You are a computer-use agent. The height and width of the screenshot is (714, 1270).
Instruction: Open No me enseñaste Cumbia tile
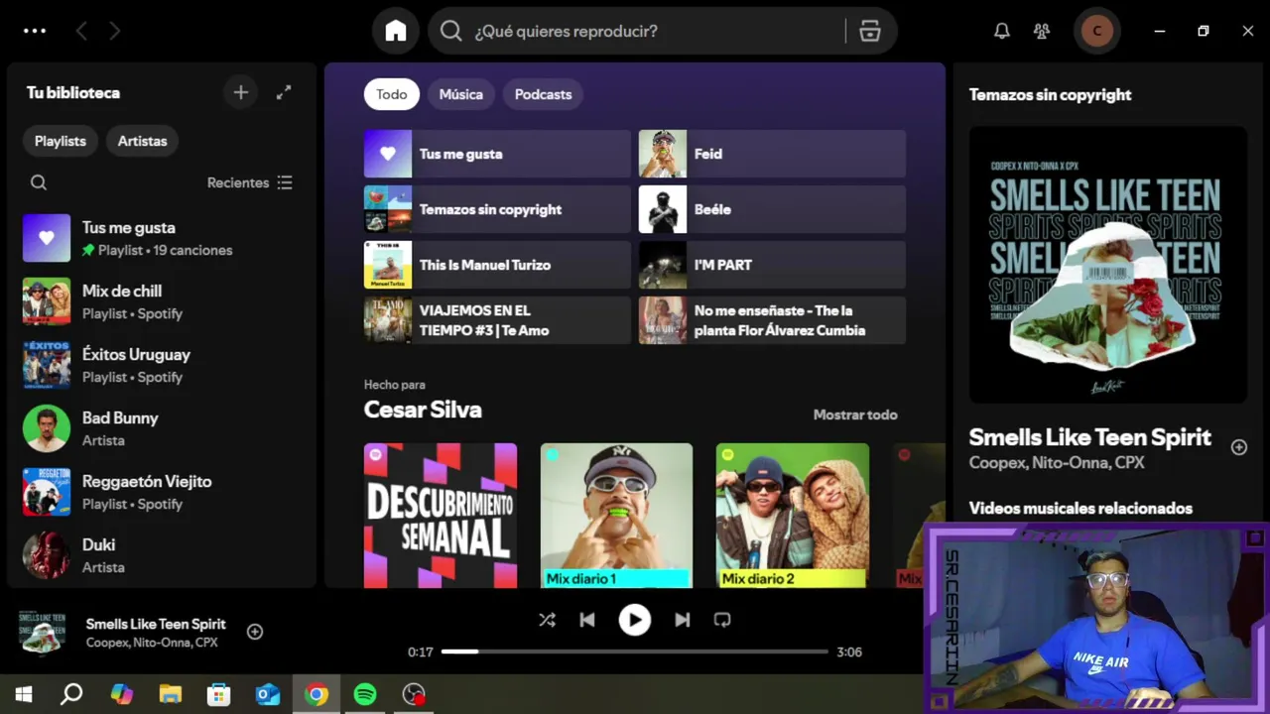[772, 320]
